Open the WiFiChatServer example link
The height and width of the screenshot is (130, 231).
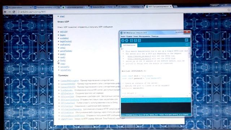coord(67,94)
